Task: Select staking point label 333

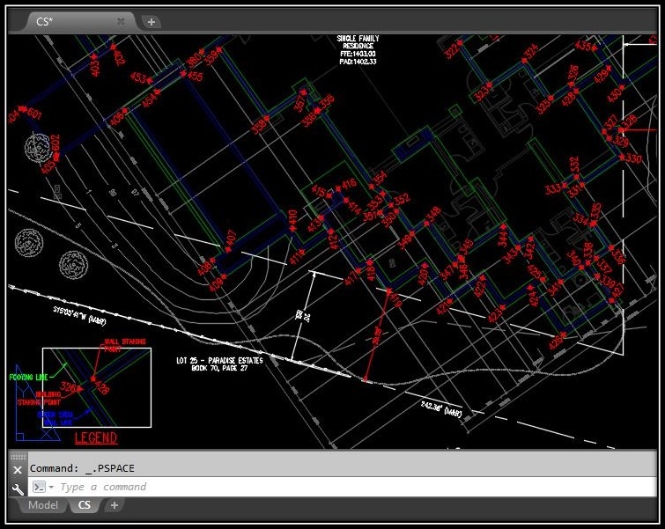Action: 553,188
